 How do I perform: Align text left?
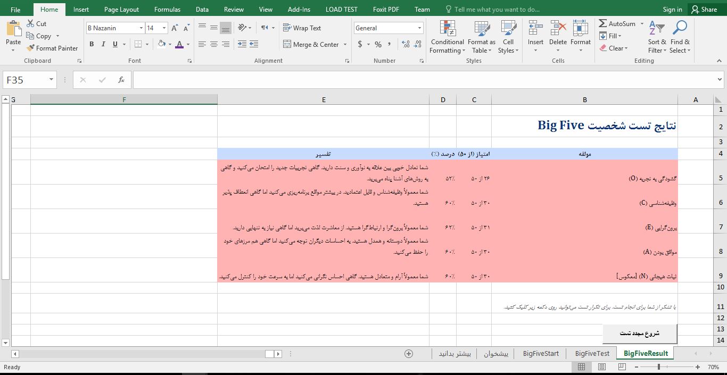[x=202, y=44]
